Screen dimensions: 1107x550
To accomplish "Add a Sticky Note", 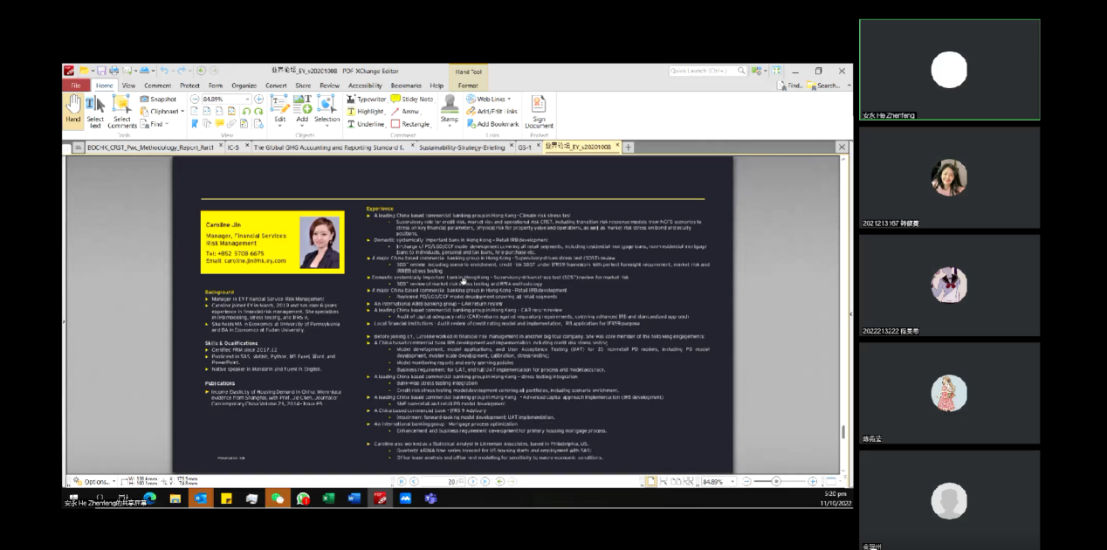I will pos(411,100).
